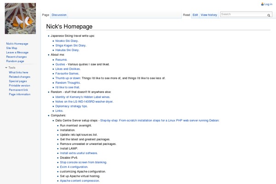This screenshot has width=276, height=184.
Task: Open the Thumb up or down link
Action: [x=68, y=78]
